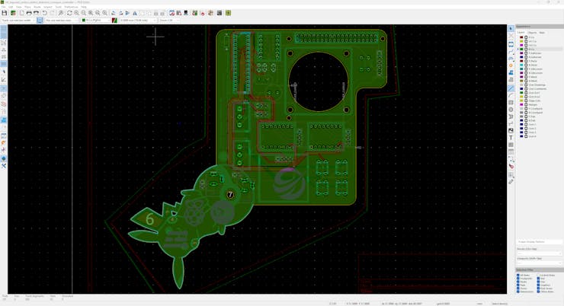Uncheck Vias in the selection filter
Screen dimensions: 564x306
pyautogui.click(x=538, y=282)
